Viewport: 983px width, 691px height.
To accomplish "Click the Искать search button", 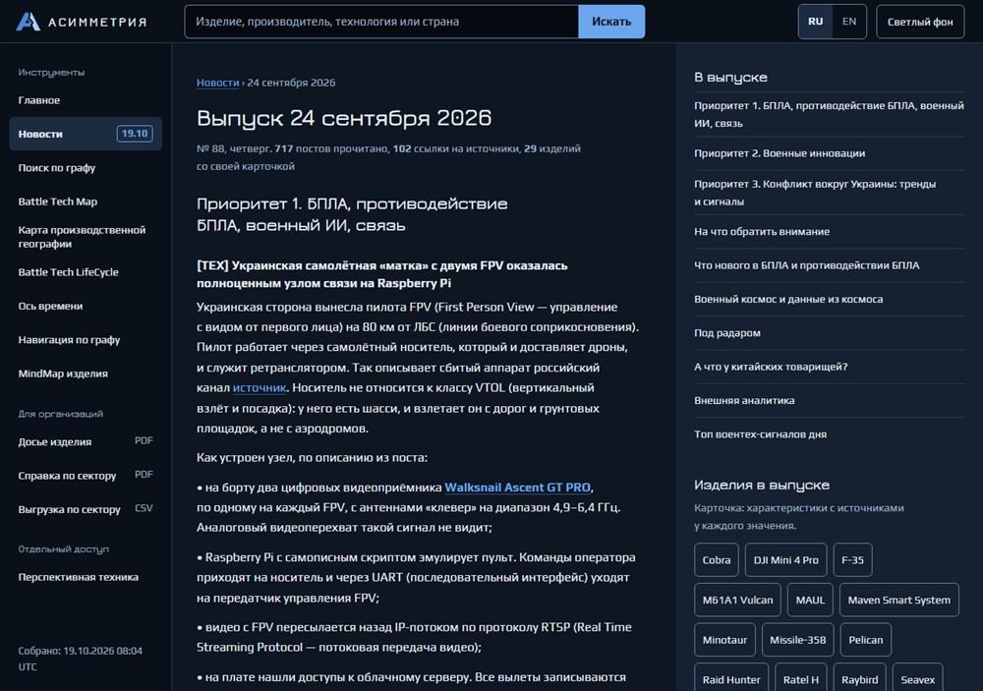I will [x=611, y=22].
